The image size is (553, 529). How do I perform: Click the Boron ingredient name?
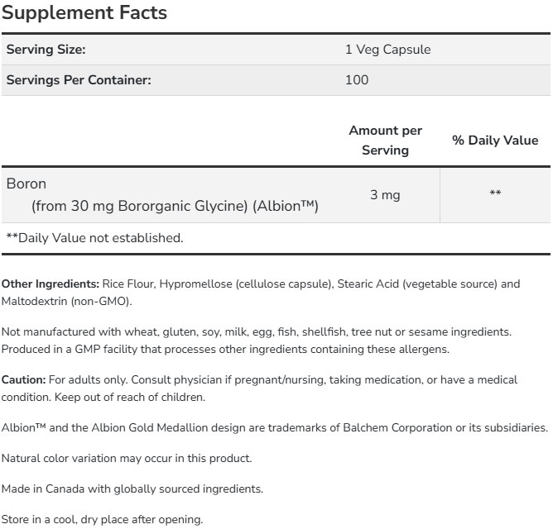click(x=26, y=183)
